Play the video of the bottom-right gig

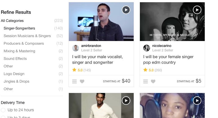pos(197,100)
